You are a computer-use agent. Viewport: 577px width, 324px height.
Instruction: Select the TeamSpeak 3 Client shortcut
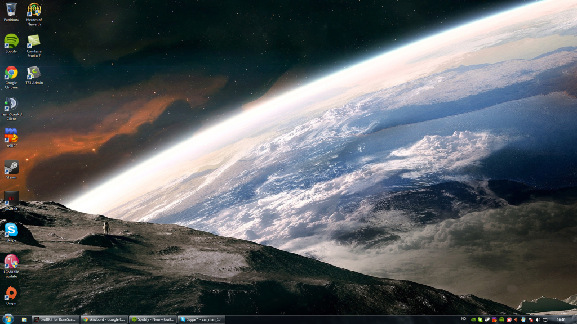tap(11, 104)
